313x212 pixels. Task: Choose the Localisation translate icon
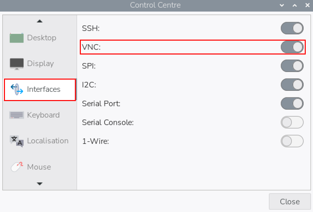click(16, 141)
